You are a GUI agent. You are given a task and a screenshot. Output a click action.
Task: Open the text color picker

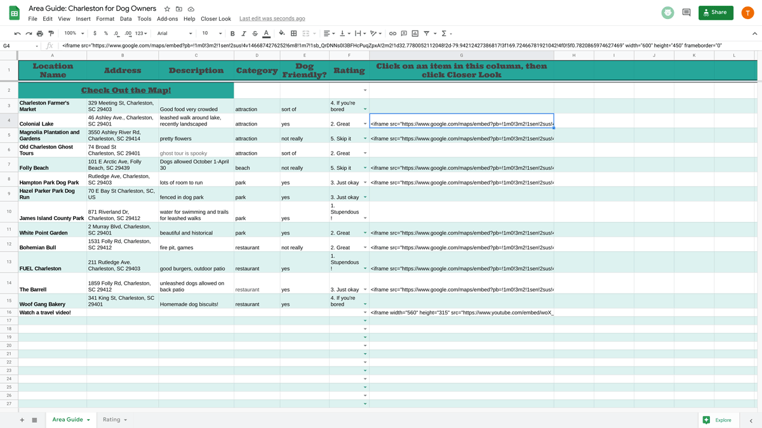coord(267,34)
